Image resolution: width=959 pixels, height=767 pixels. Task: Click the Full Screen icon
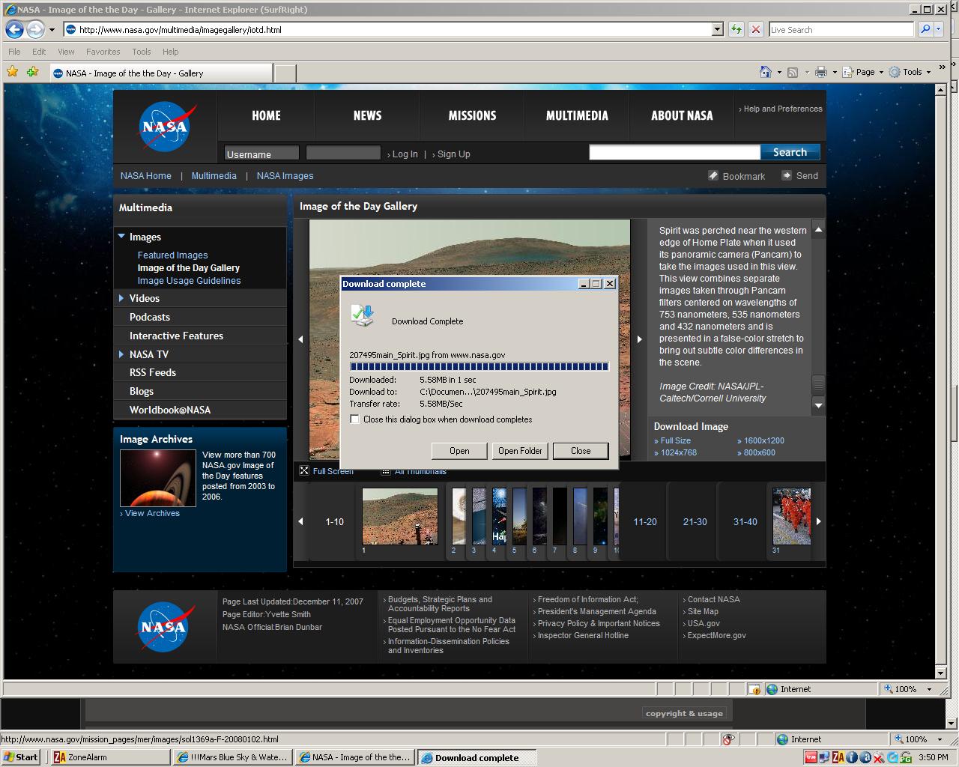304,470
